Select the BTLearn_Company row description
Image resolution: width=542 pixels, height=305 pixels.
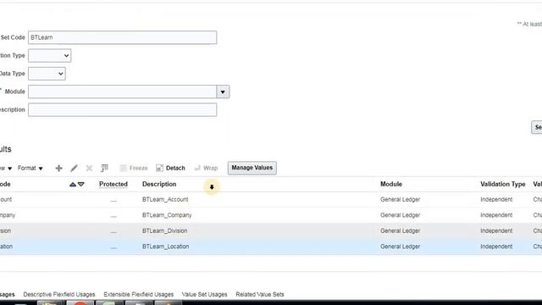click(x=167, y=215)
